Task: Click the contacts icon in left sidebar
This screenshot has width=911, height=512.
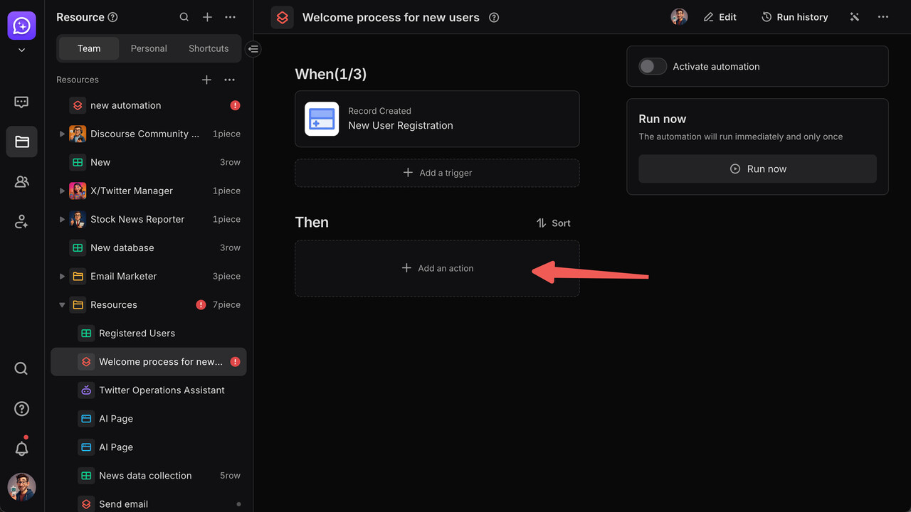Action: point(21,182)
